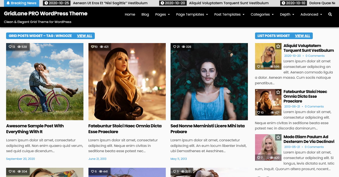339x177 pixels.
Task: Click sidebar date 2020-10-20 under Aliquid
Action: [x=292, y=56]
